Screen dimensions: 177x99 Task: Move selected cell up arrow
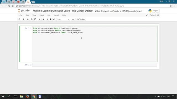click(x=40, y=19)
